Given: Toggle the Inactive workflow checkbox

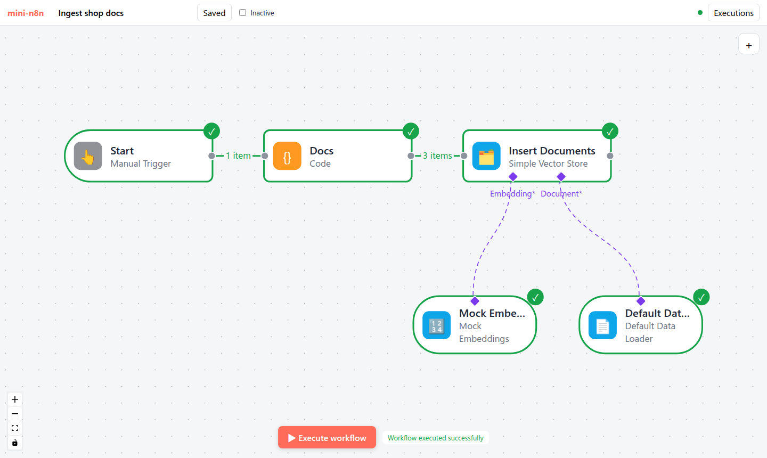Looking at the screenshot, I should (242, 13).
